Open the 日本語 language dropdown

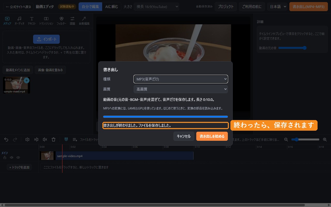(277, 7)
